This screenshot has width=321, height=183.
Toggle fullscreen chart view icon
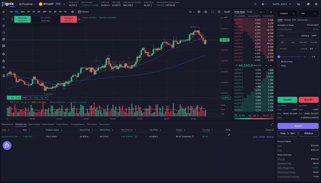[212, 12]
